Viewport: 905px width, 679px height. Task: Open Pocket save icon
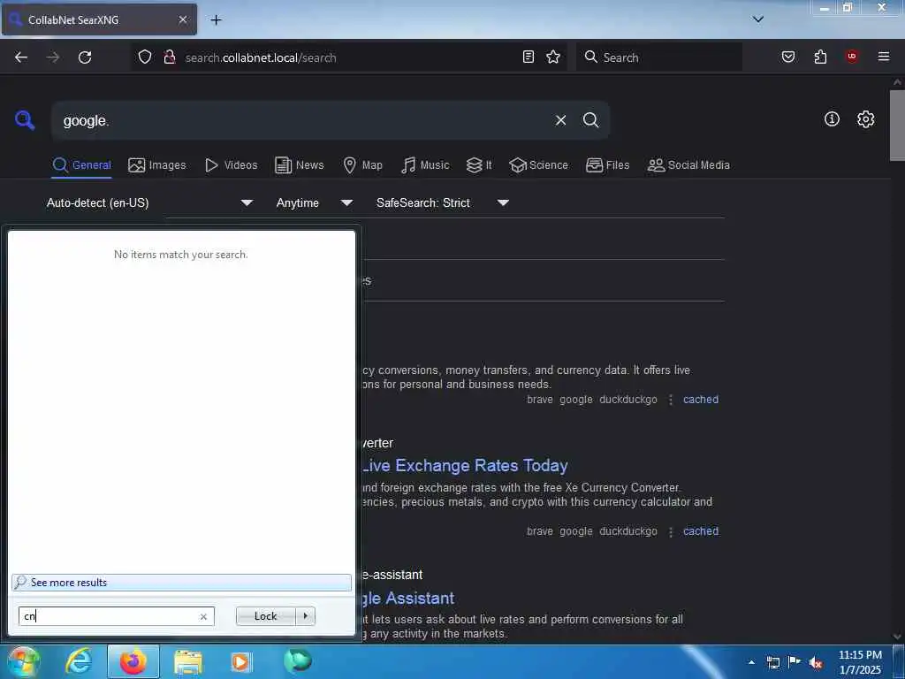pos(788,57)
